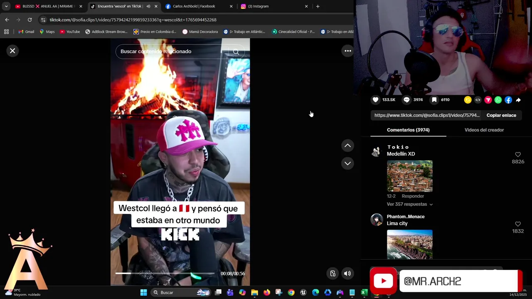Open Task View on taskbar

click(x=218, y=292)
